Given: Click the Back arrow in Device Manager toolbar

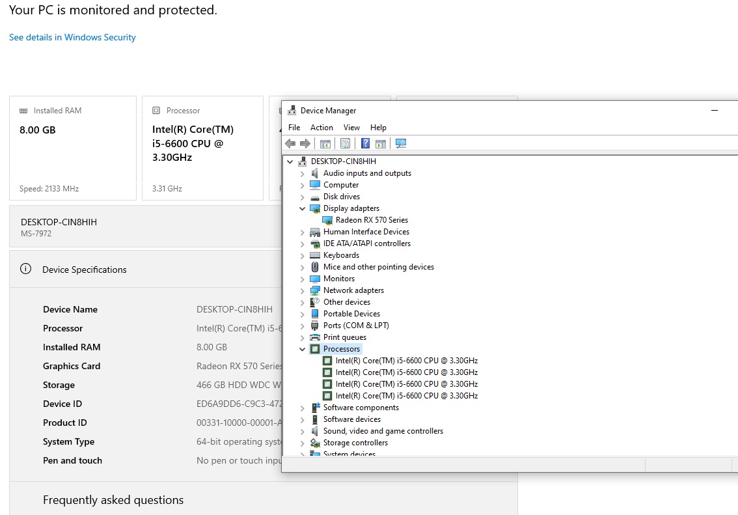Looking at the screenshot, I should click(x=290, y=144).
